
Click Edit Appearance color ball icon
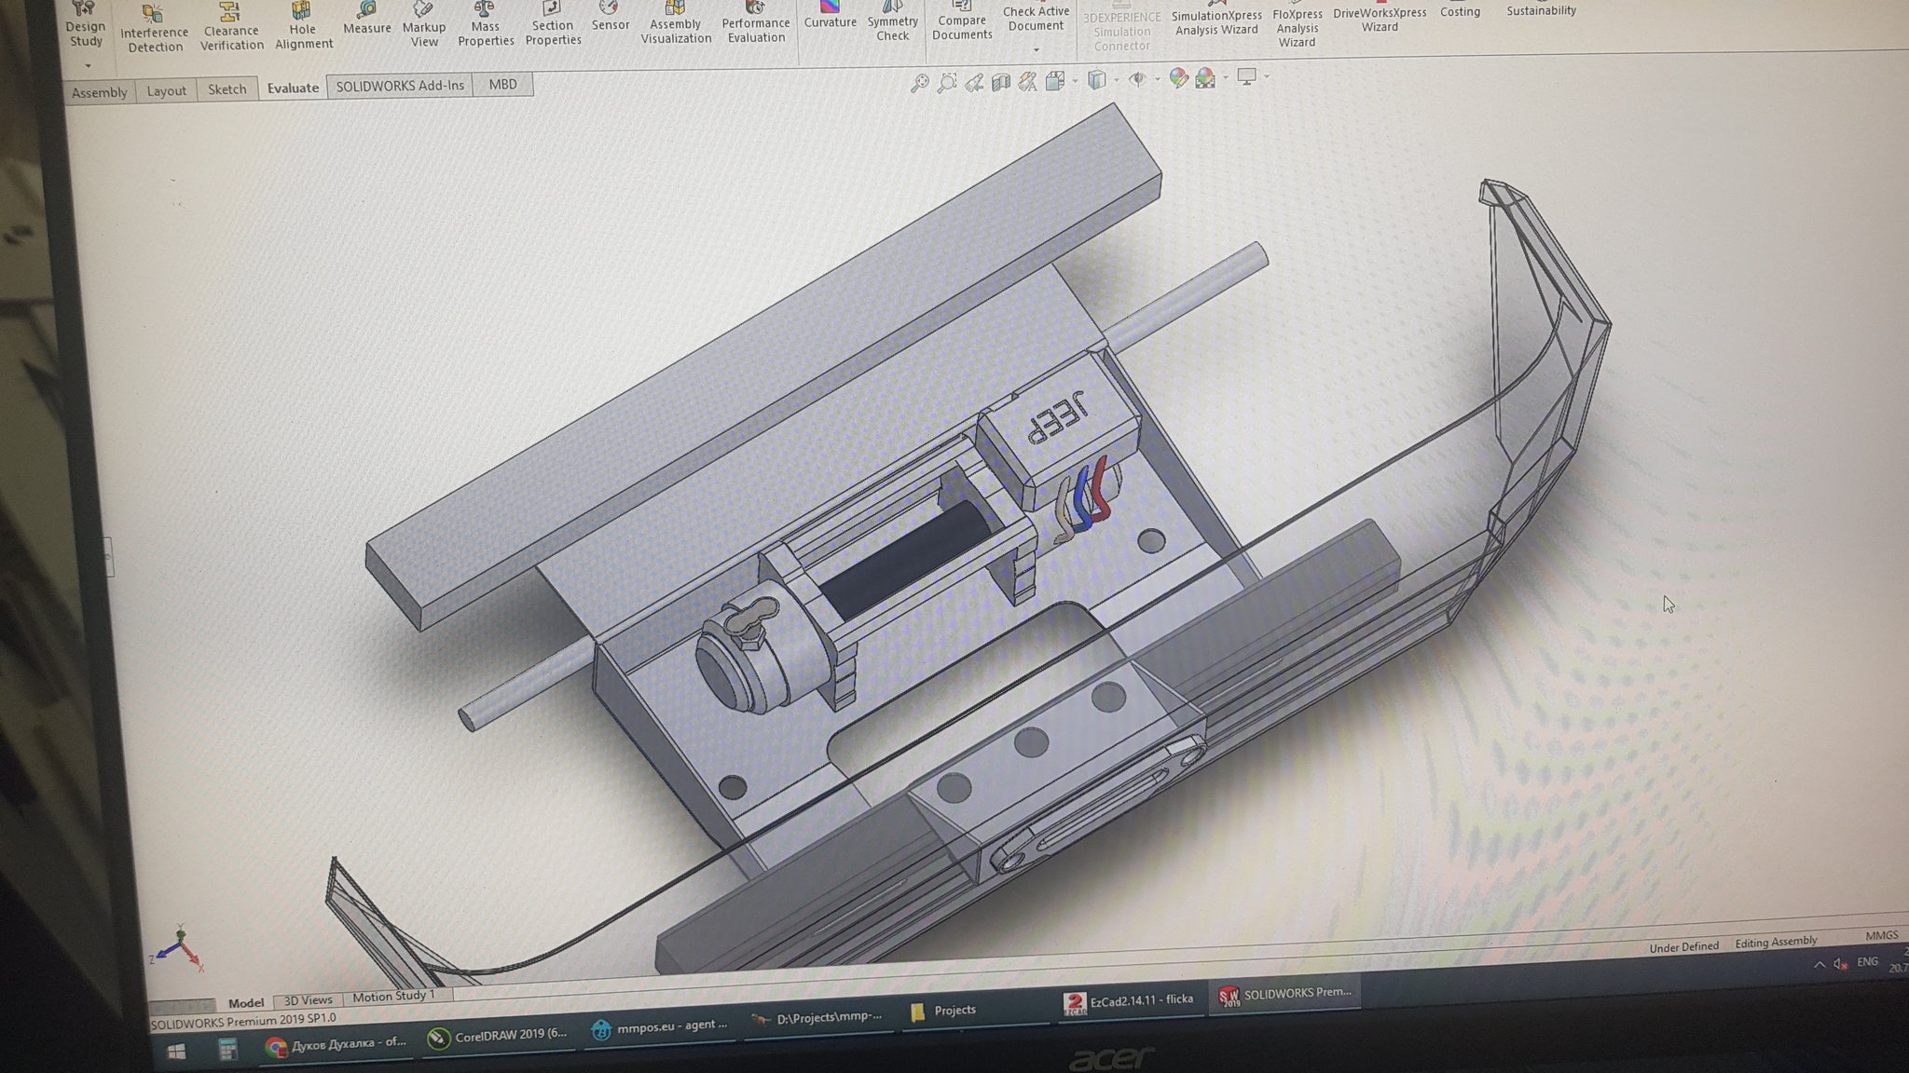point(1178,78)
